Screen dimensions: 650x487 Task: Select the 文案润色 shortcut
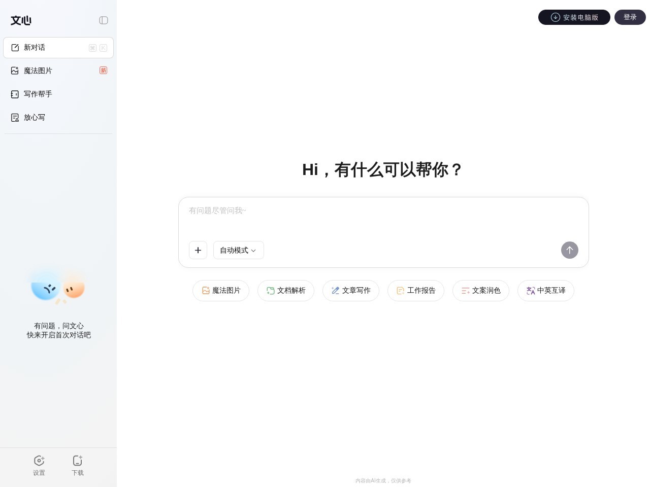480,291
